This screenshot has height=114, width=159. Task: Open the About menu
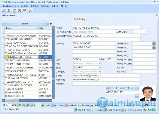[x=64, y=6]
